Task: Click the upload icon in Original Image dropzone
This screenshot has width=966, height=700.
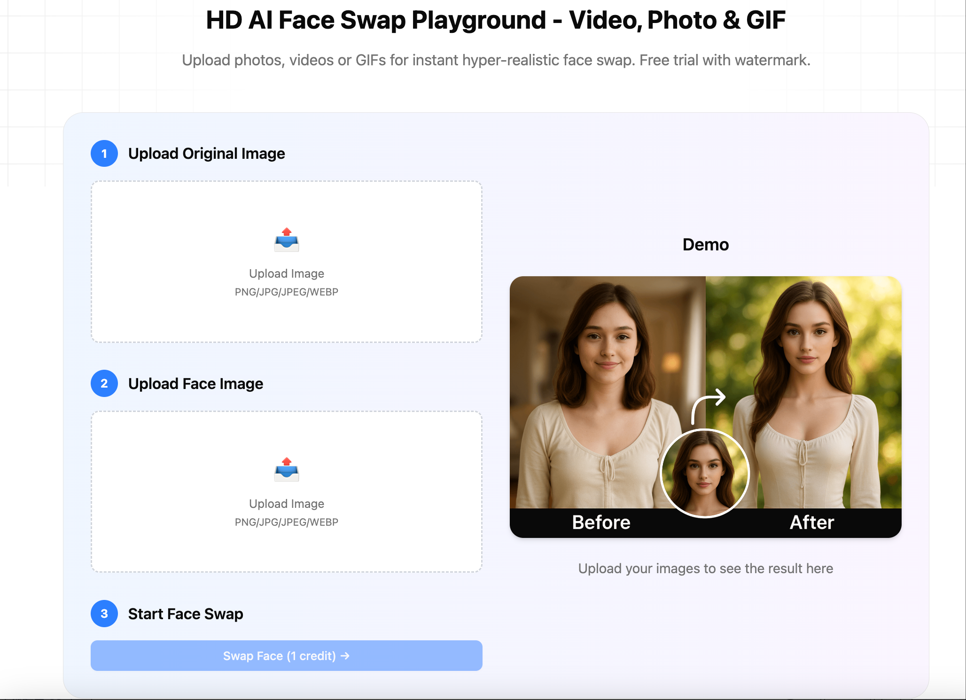Action: (287, 240)
